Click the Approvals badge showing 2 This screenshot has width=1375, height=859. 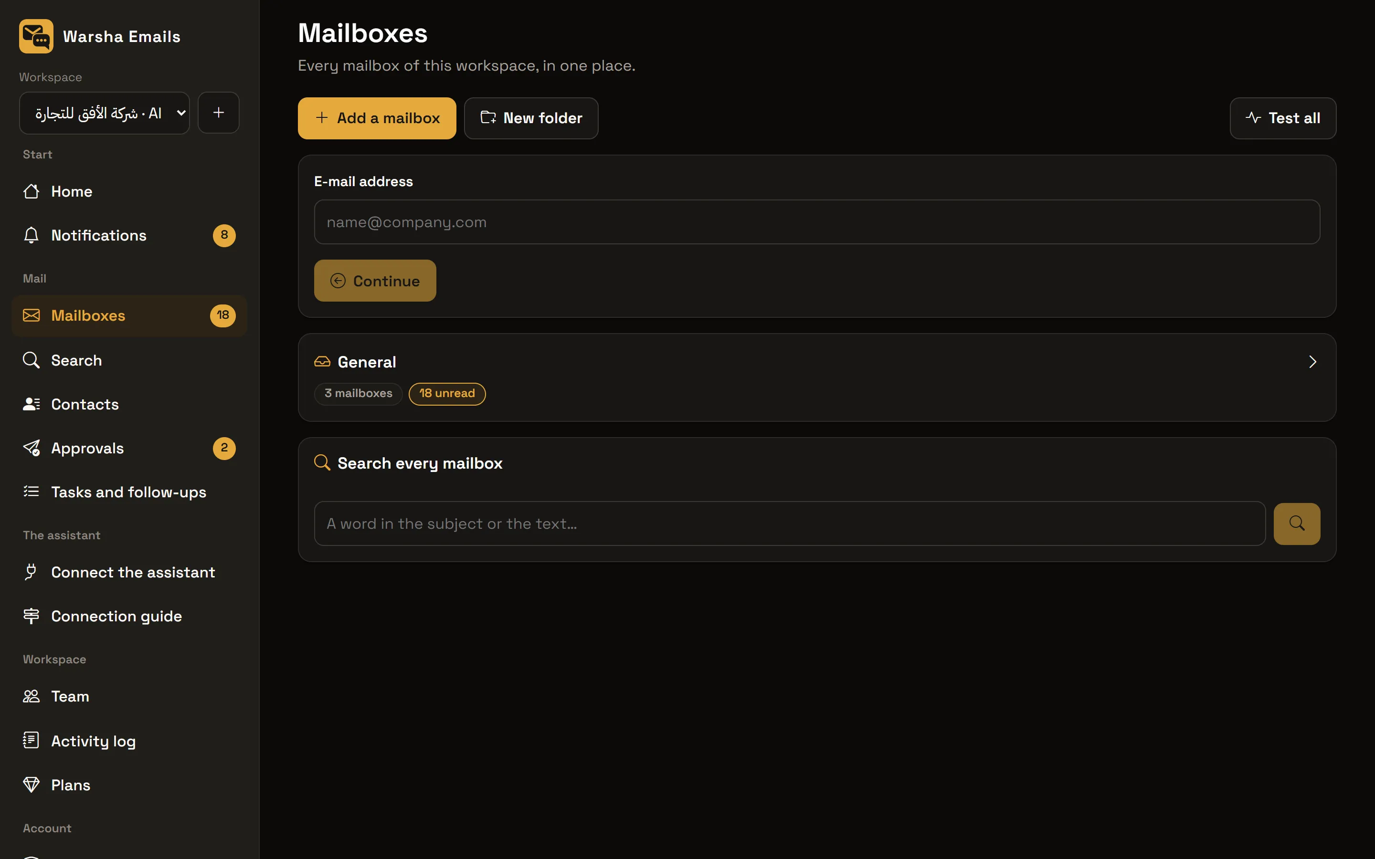[224, 448]
